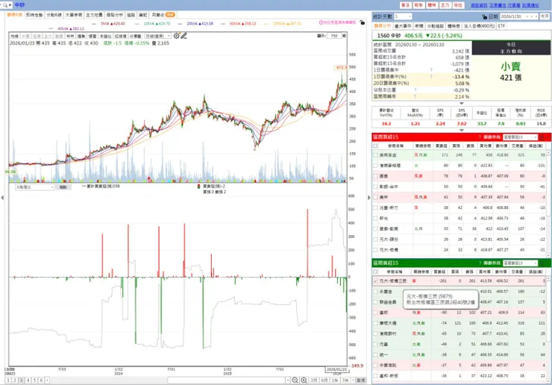The height and width of the screenshot is (385, 552).
Task: Click the 20MA moving average legend
Action: pos(200,24)
